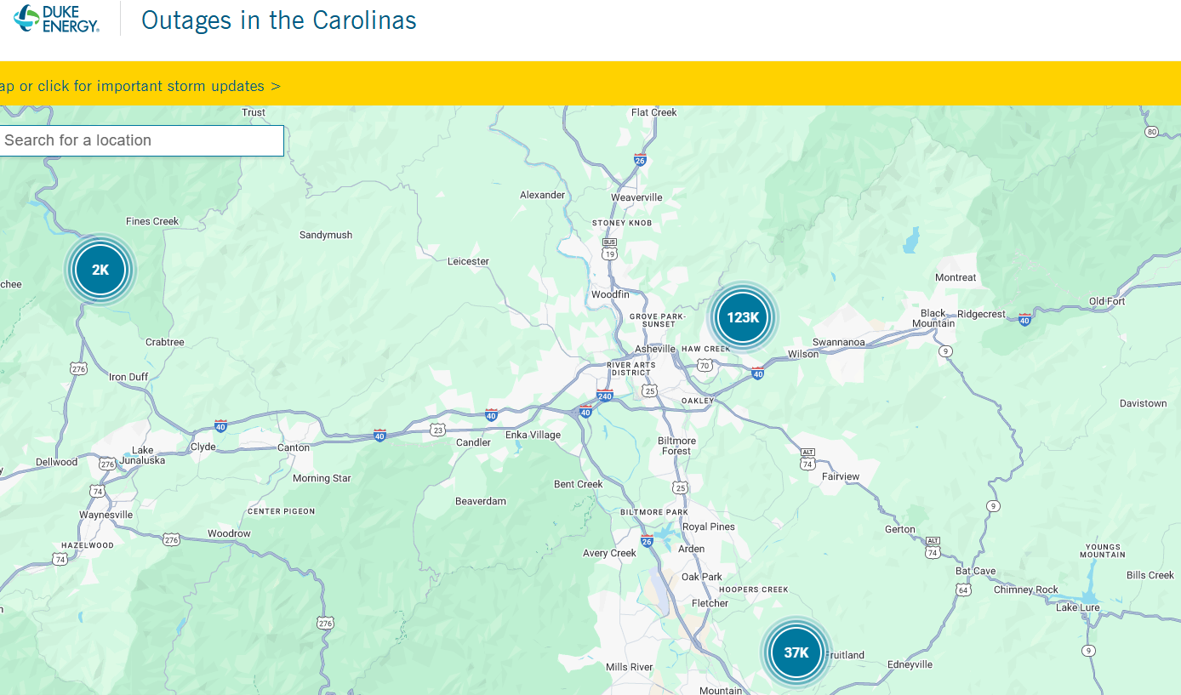This screenshot has height=695, width=1181.
Task: Click the US 19 BUS route shield
Action: (609, 248)
